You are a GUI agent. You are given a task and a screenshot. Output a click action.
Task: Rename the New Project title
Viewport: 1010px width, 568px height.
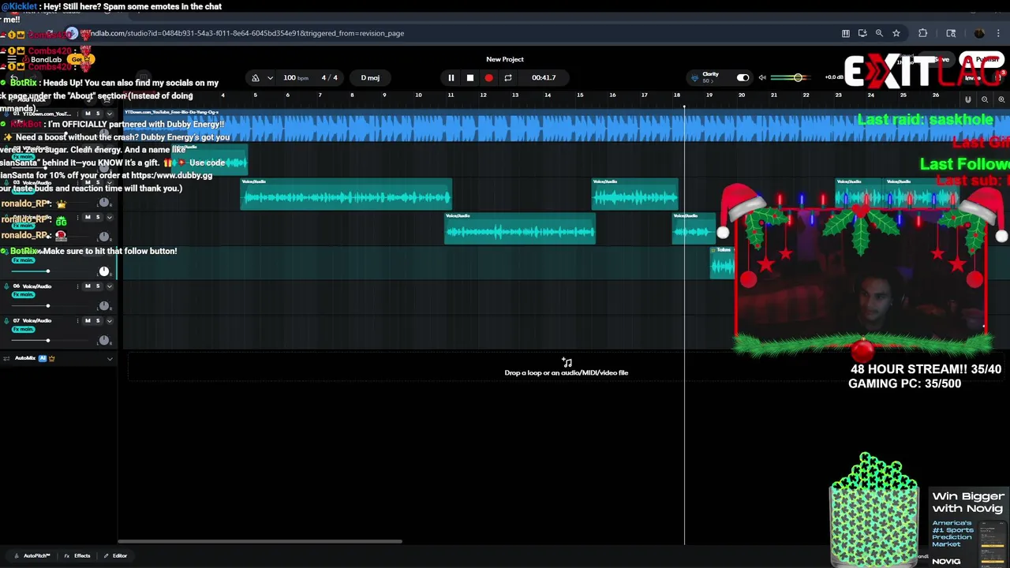(505, 59)
